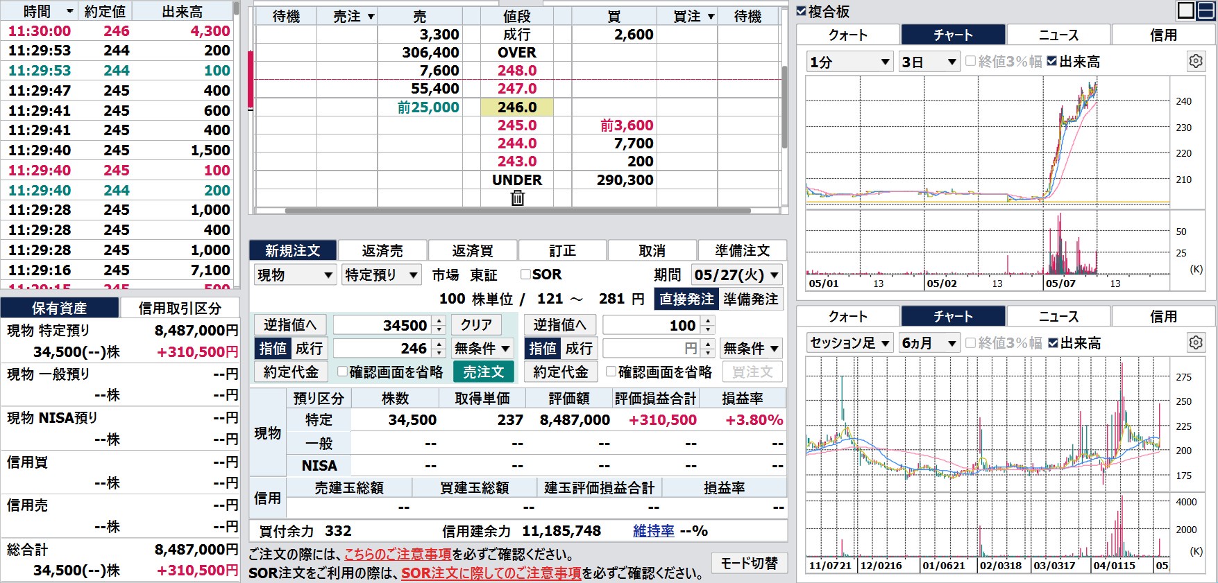Decrease buy price field with down arrow
This screenshot has height=583, width=1218.
pos(707,353)
